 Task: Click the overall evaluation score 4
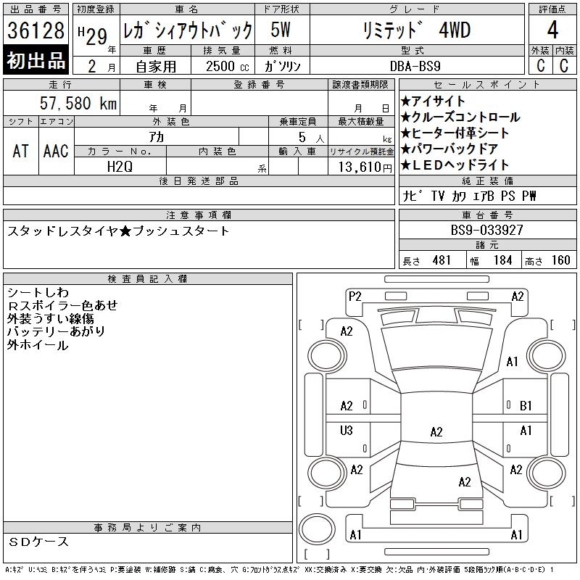[x=552, y=30]
